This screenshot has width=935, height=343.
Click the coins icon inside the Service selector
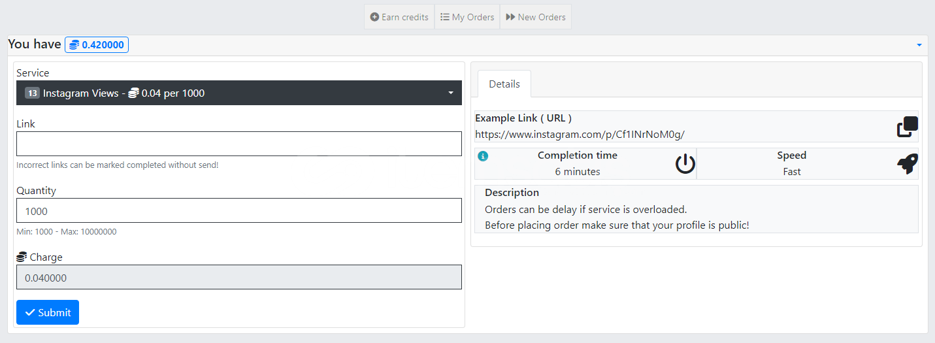(x=133, y=93)
